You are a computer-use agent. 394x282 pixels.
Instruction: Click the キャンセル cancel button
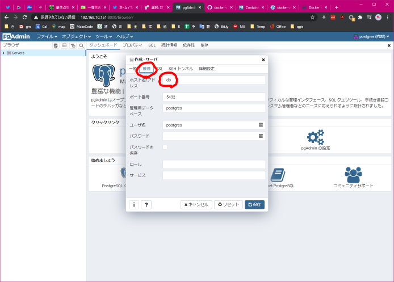(196, 205)
